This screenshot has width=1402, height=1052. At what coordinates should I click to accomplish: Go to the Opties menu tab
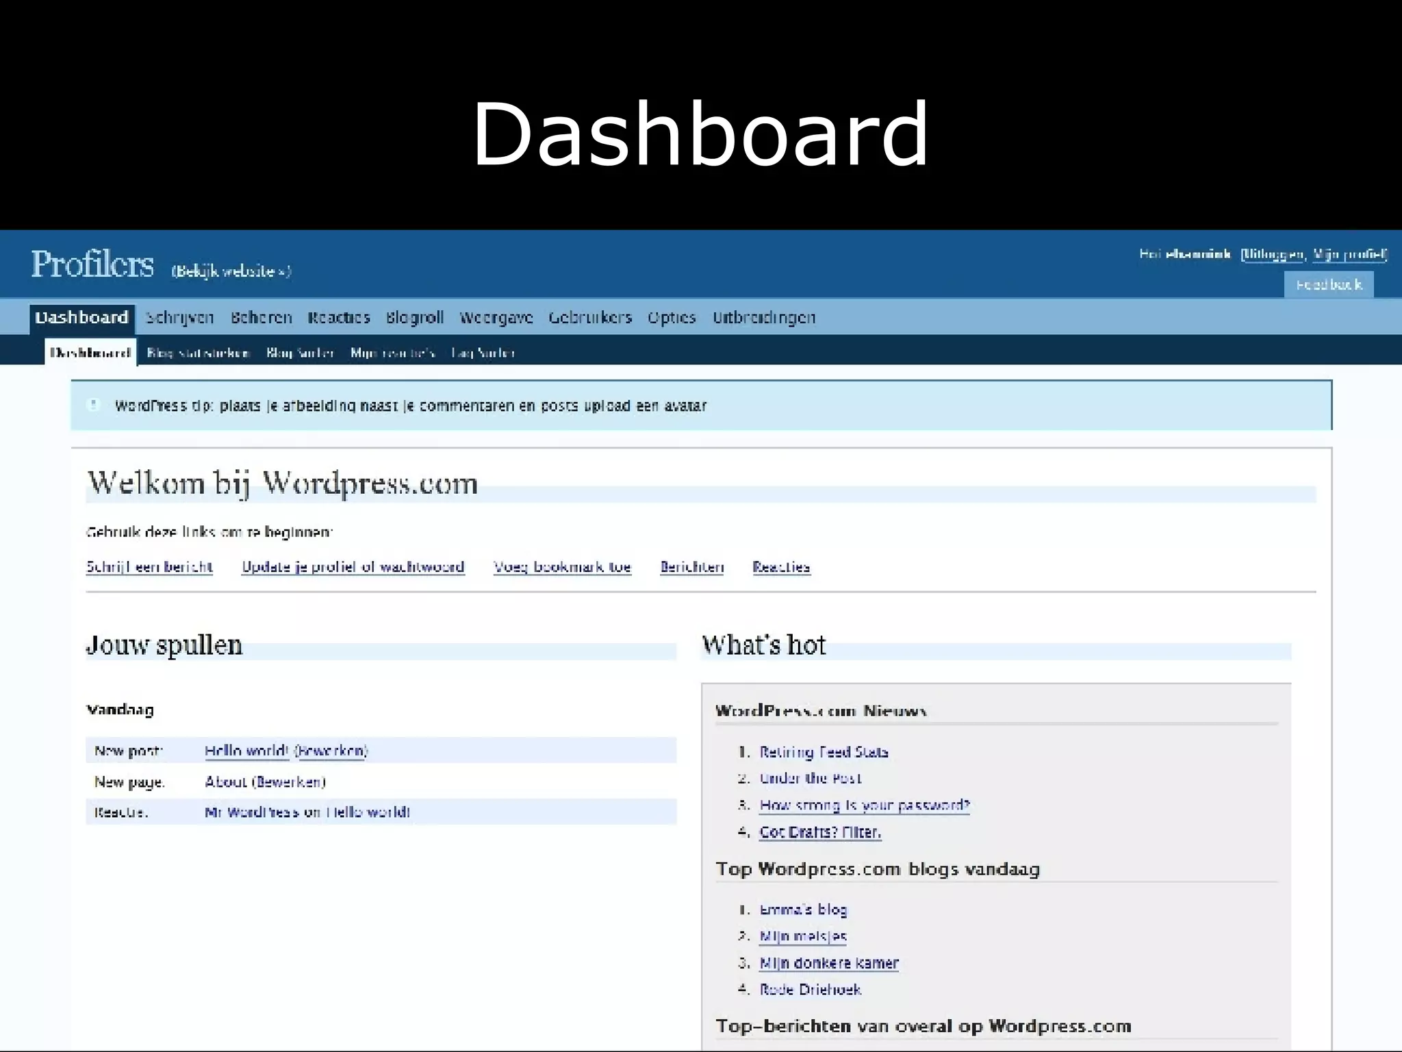tap(672, 318)
